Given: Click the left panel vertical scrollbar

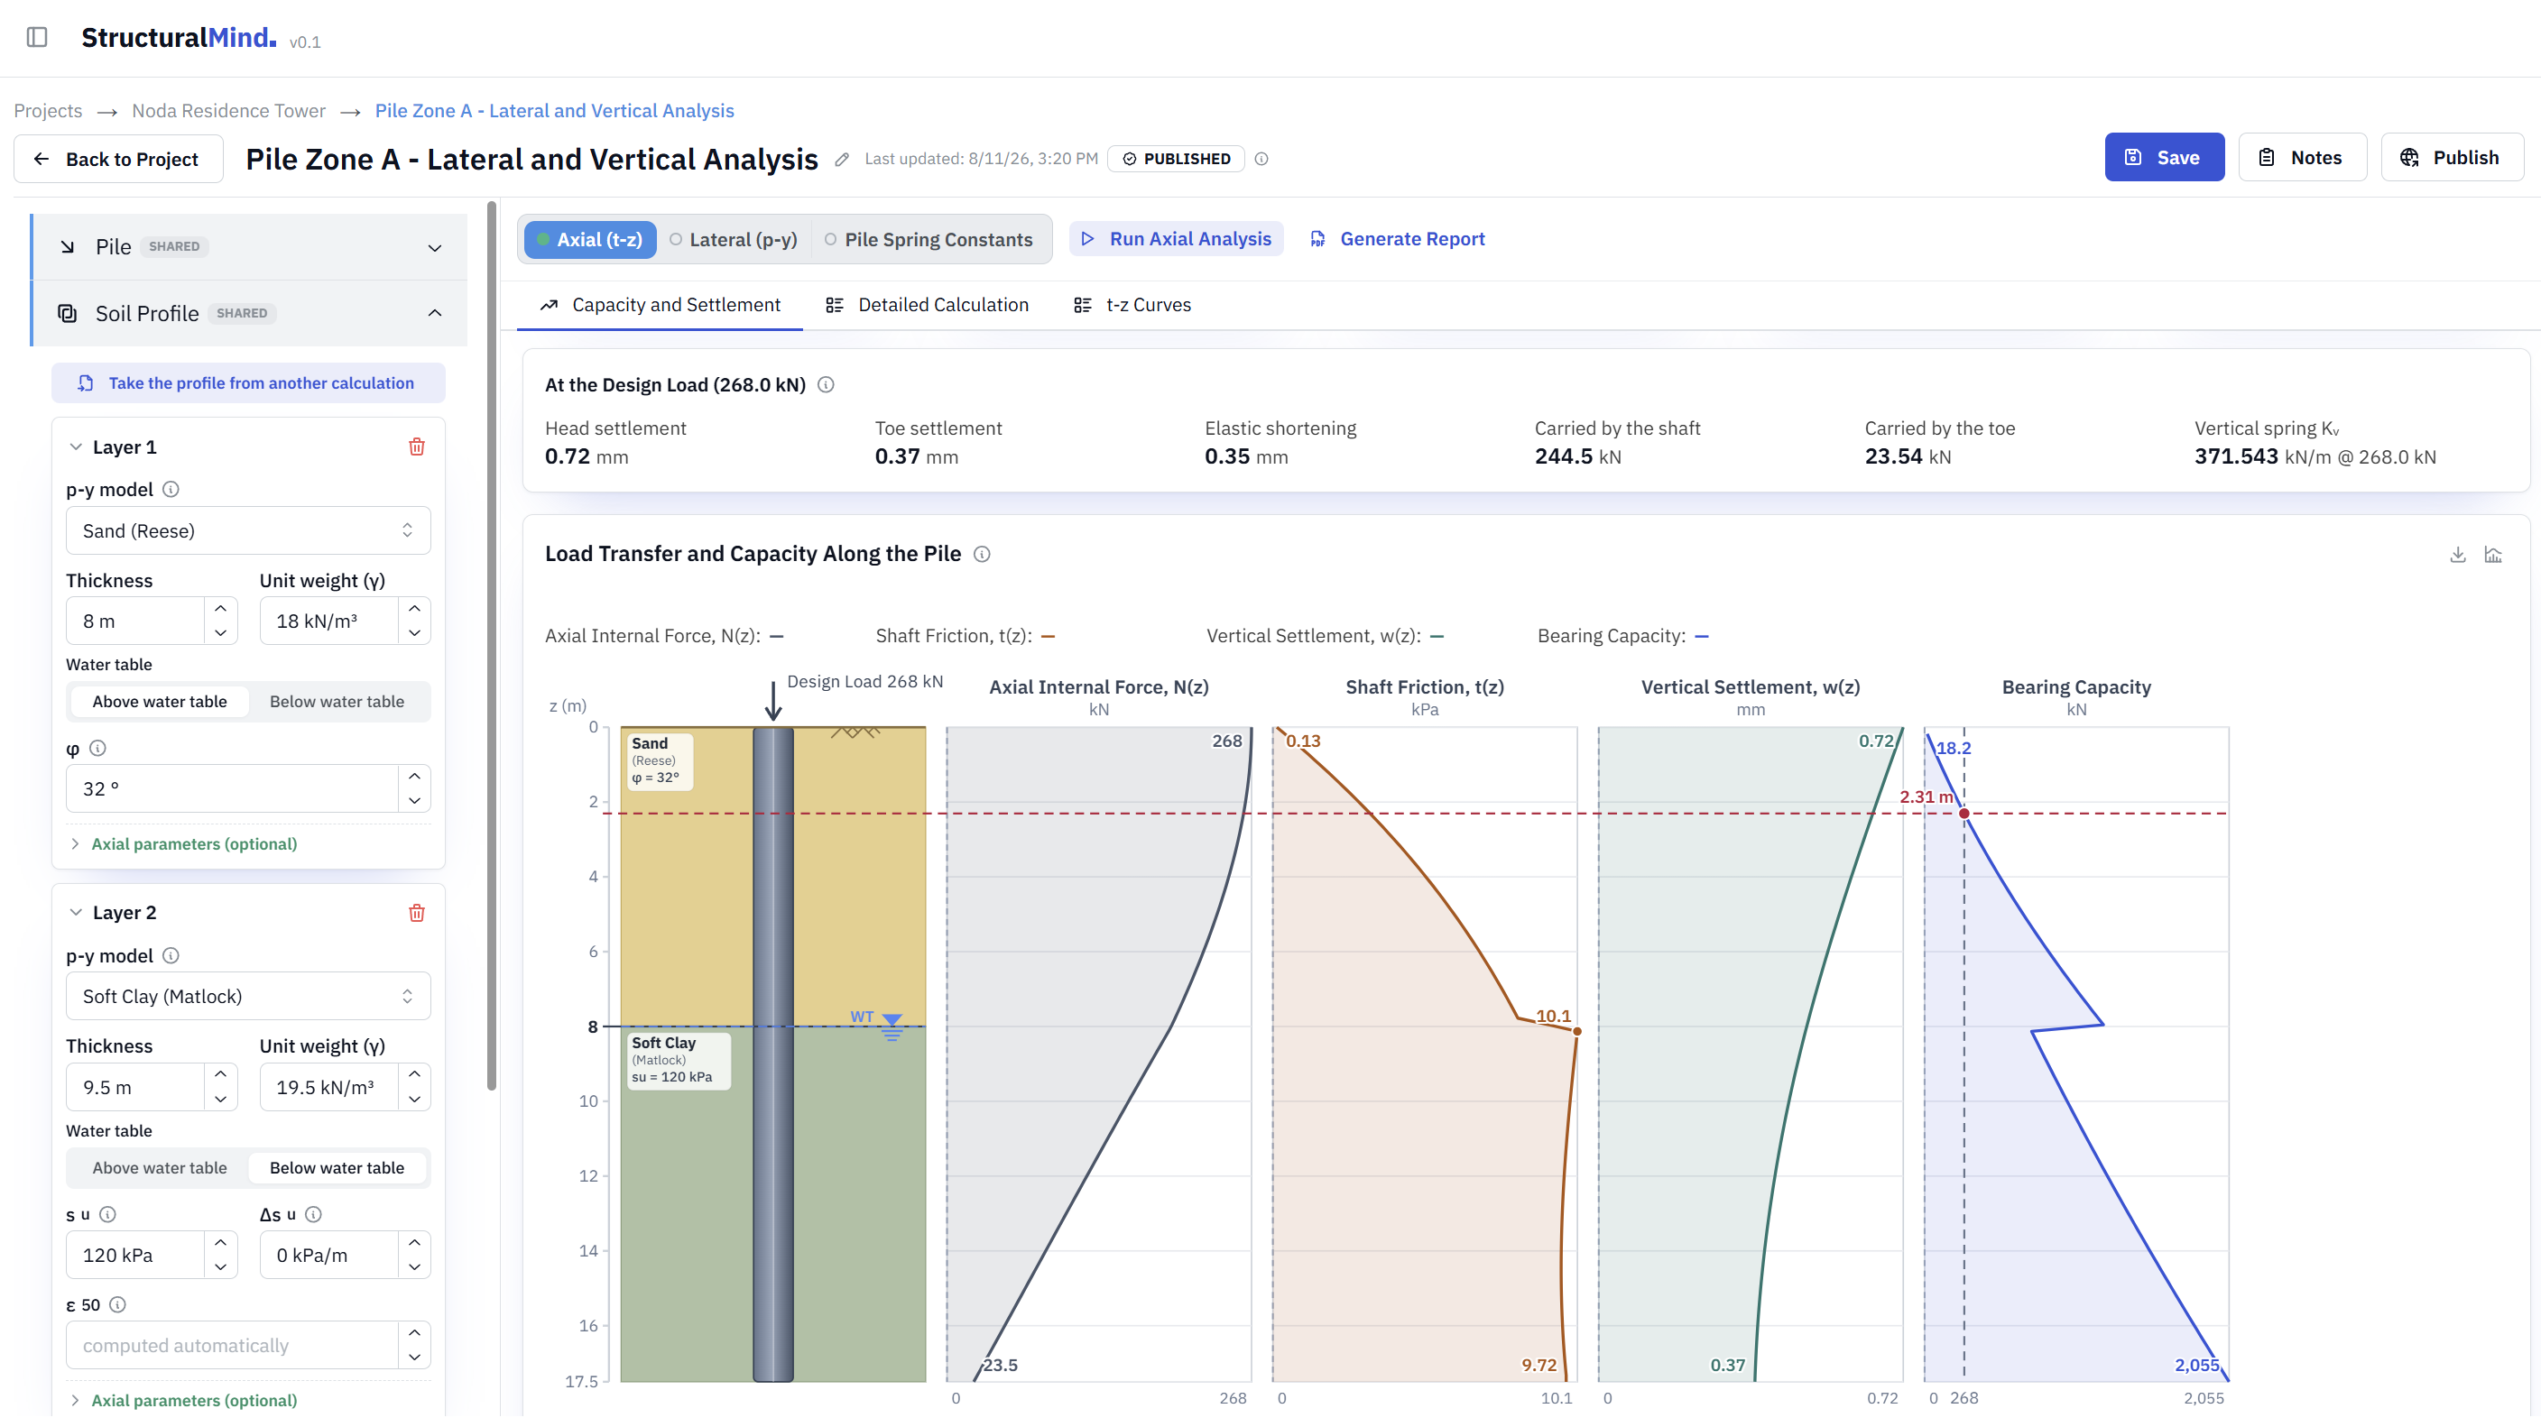Looking at the screenshot, I should pos(491,646).
